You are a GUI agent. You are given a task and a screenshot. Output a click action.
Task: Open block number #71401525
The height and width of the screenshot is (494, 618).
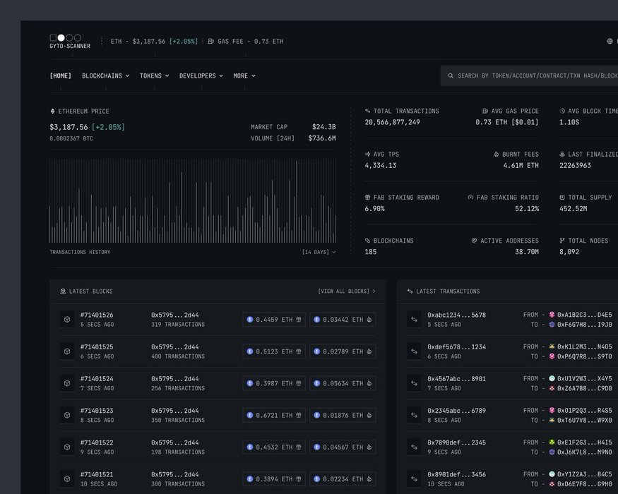tap(97, 347)
